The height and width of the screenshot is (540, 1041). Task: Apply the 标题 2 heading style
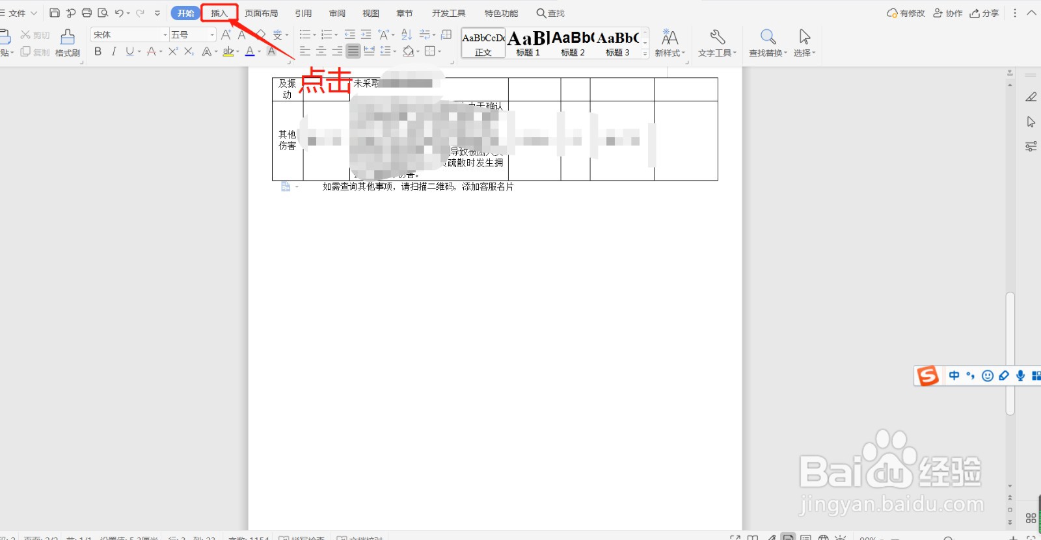pyautogui.click(x=573, y=44)
